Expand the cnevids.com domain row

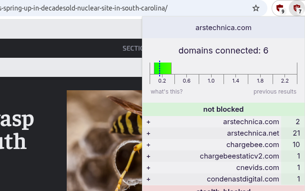(x=148, y=168)
